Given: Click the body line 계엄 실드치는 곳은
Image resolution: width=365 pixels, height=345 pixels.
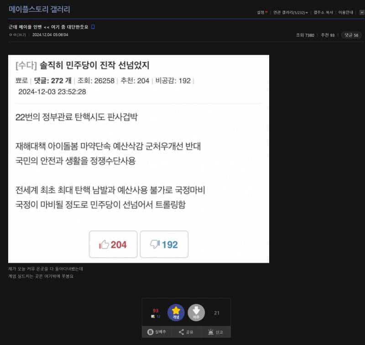Looking at the screenshot, I should tap(41, 276).
